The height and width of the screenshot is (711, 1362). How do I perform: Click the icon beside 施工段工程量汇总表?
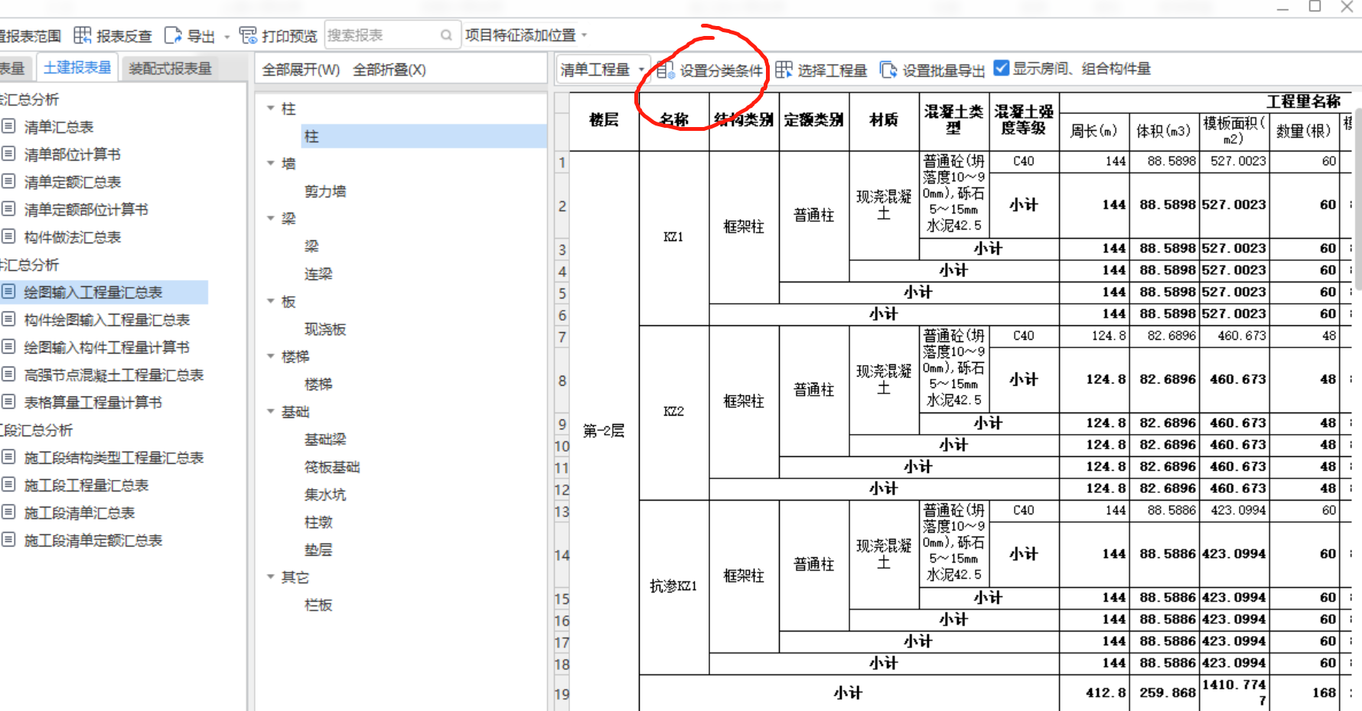pyautogui.click(x=8, y=484)
